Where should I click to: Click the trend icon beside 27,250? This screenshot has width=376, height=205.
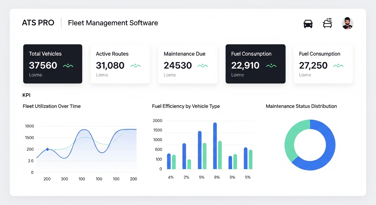[x=338, y=66]
